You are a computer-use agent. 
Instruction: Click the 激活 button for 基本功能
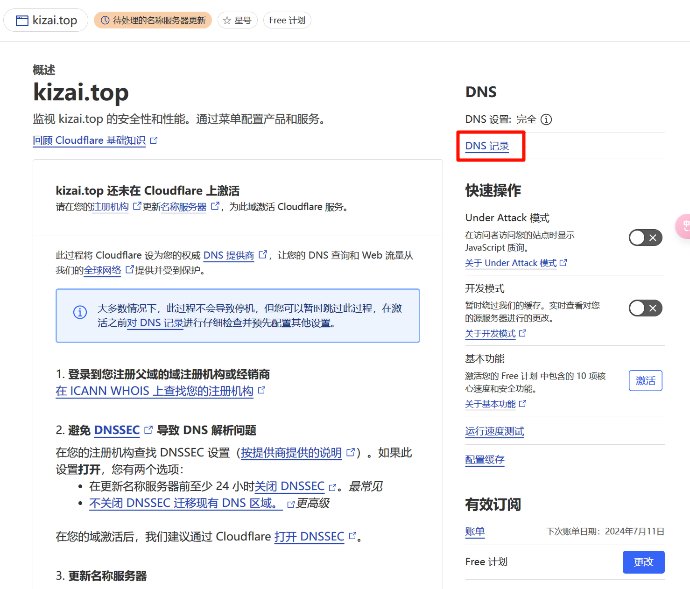coord(645,381)
